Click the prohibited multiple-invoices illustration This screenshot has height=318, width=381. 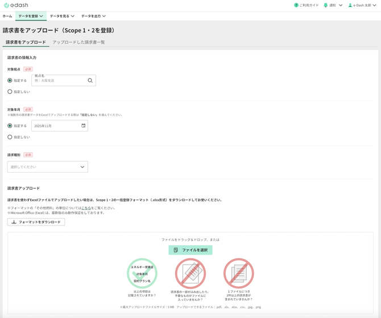tap(239, 273)
